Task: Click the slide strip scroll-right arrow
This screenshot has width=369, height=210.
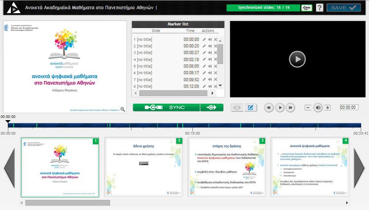Action: pyautogui.click(x=347, y=203)
